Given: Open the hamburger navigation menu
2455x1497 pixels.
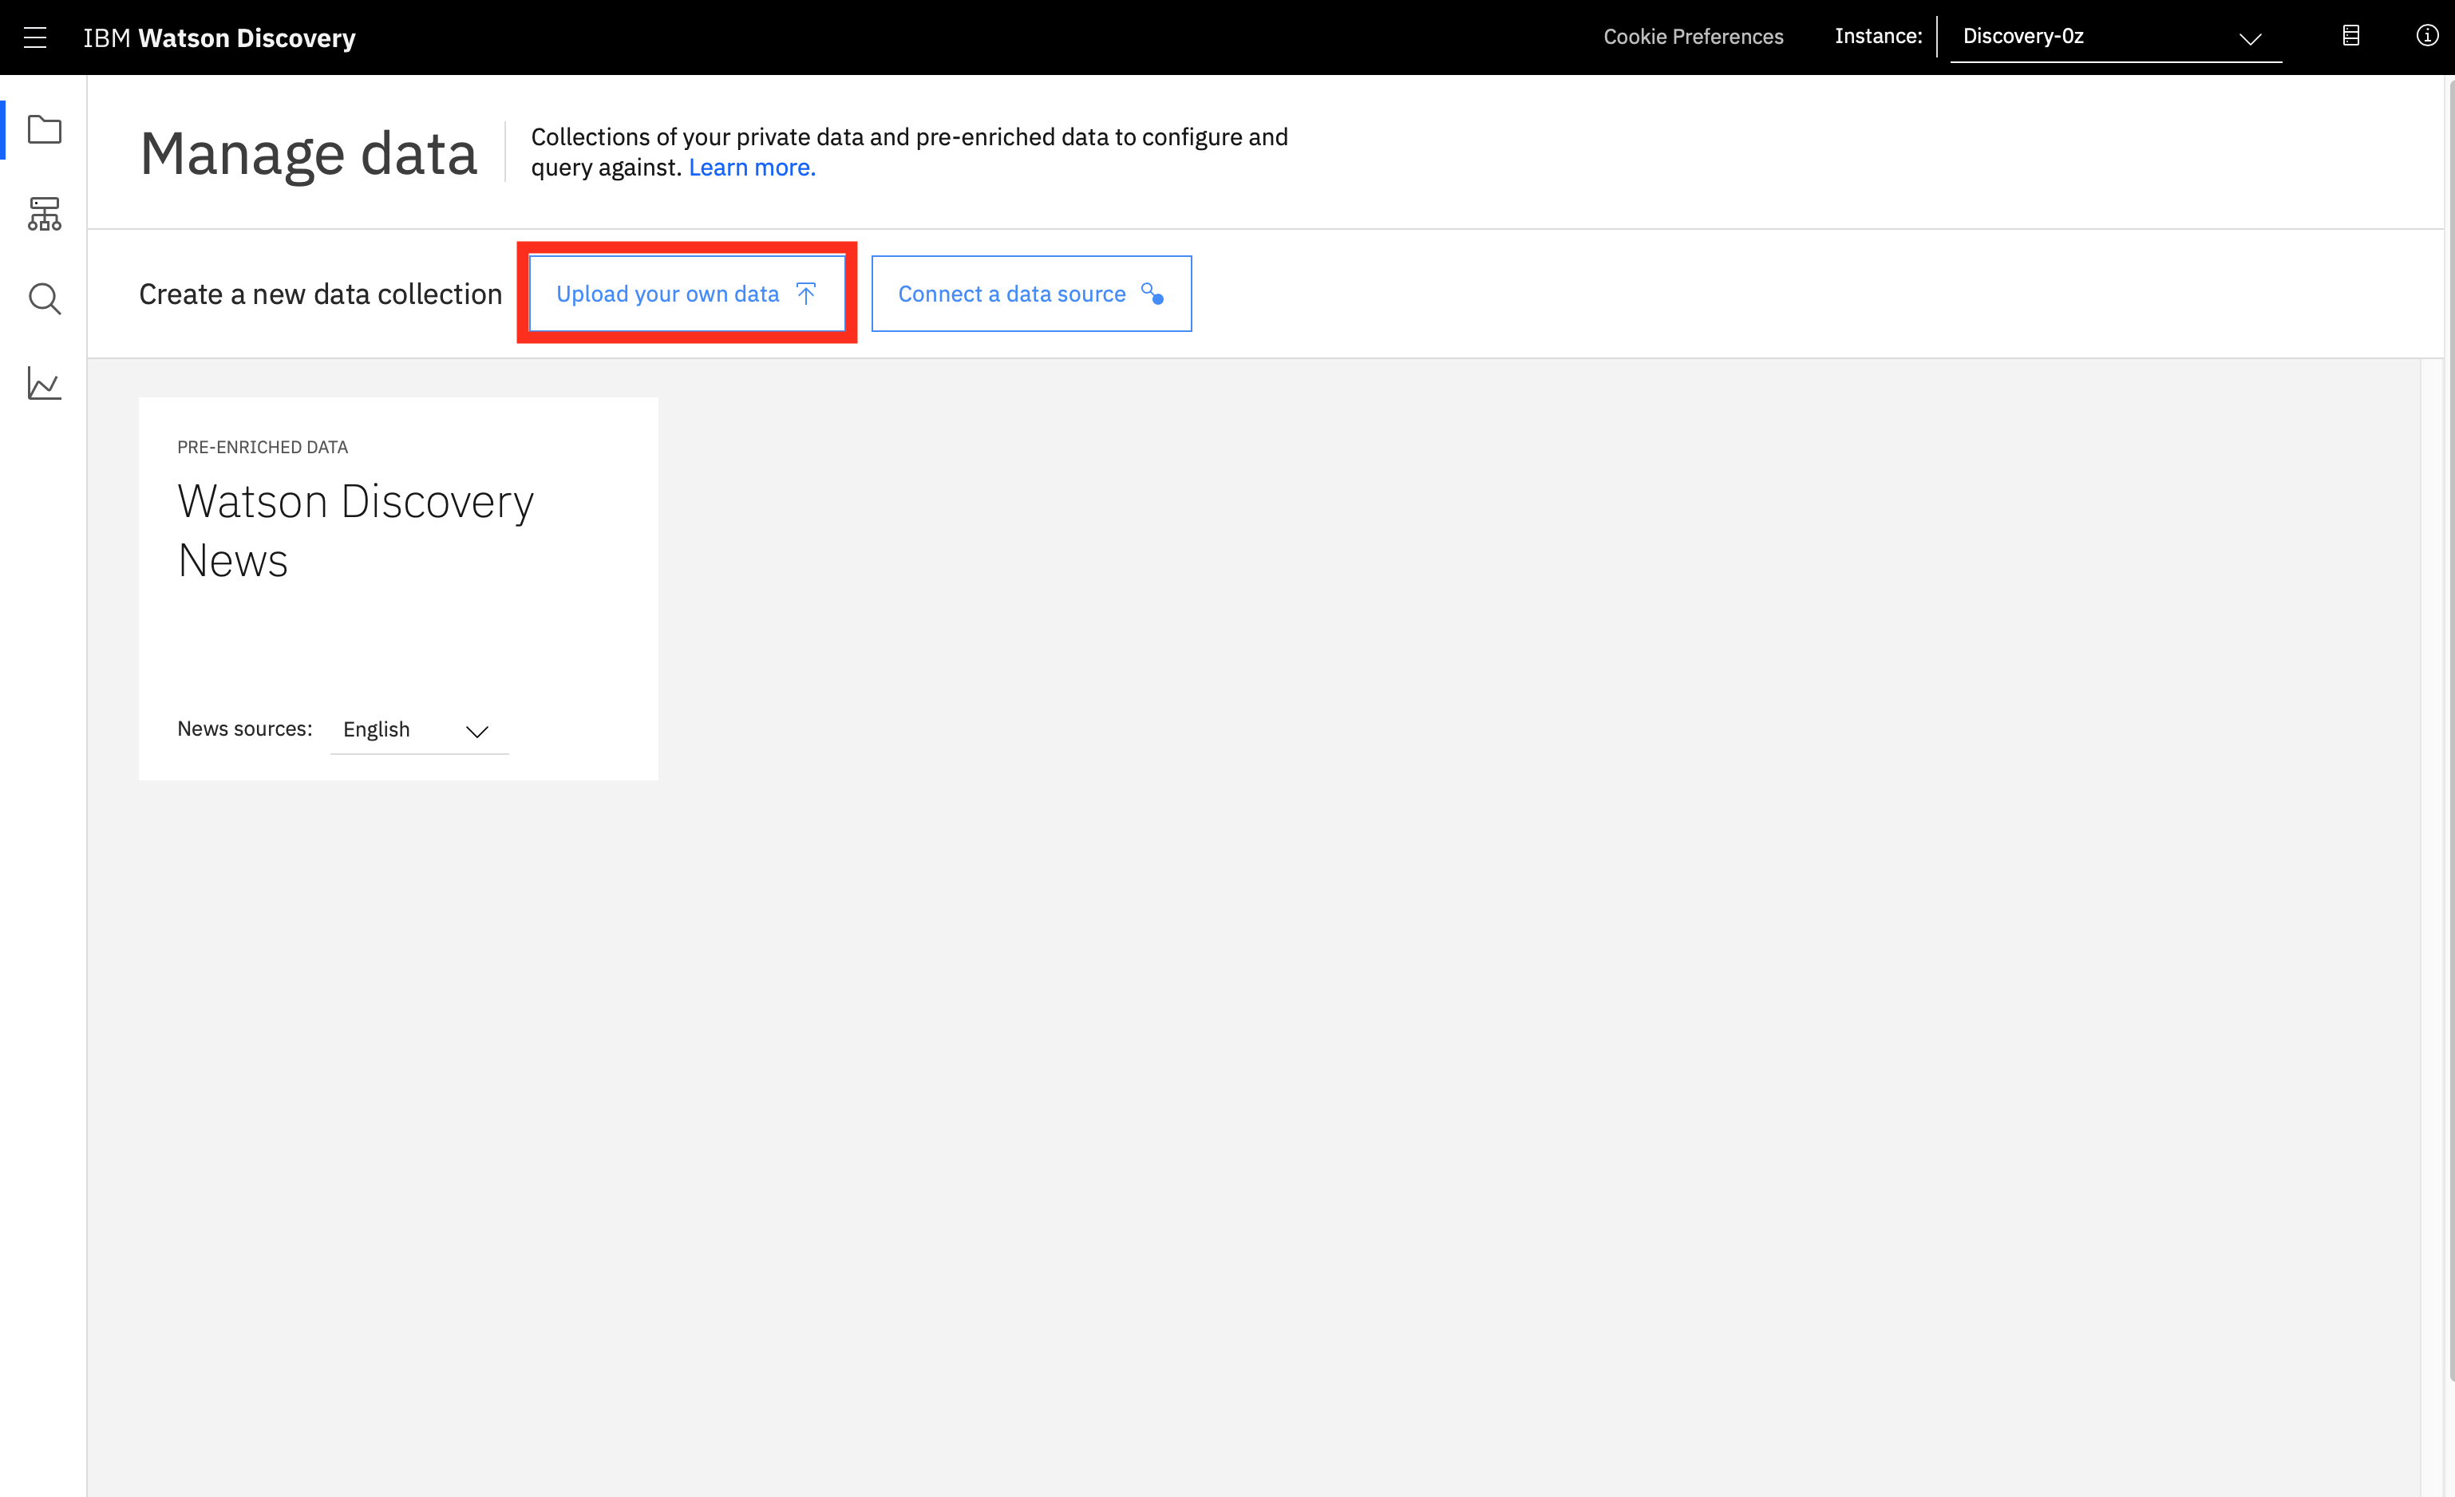Looking at the screenshot, I should (x=36, y=38).
